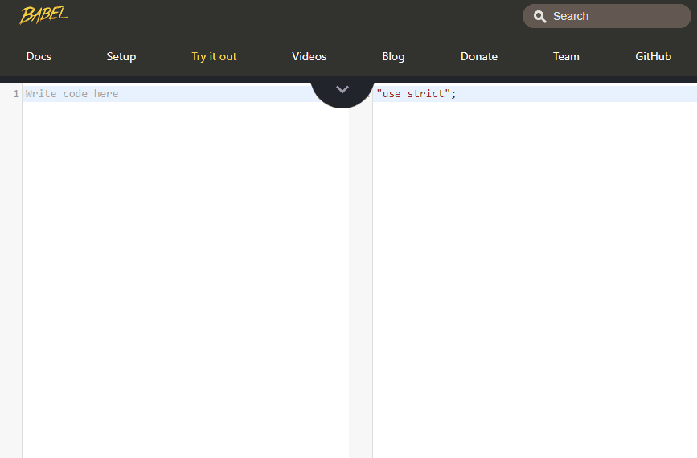697x458 pixels.
Task: Open the Videos section
Action: [x=309, y=56]
